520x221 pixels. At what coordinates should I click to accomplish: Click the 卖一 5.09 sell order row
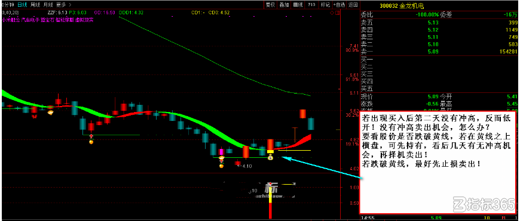coord(439,51)
